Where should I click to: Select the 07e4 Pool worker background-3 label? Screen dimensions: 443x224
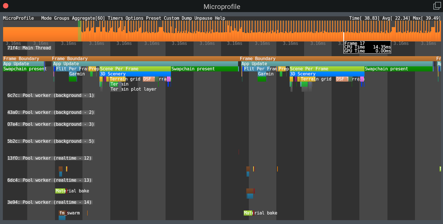51,124
